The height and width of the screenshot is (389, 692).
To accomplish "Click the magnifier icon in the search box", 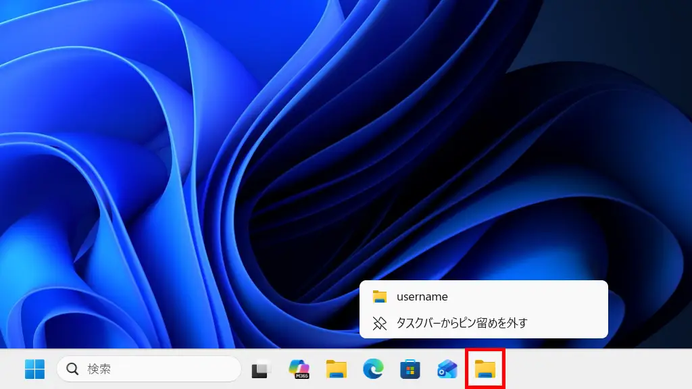I will [x=72, y=369].
